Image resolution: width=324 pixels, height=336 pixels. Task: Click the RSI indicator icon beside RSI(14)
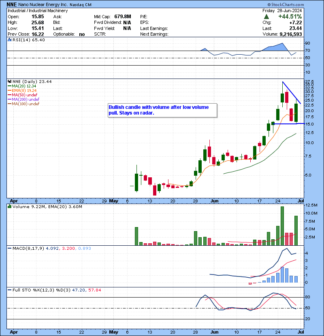point(9,40)
